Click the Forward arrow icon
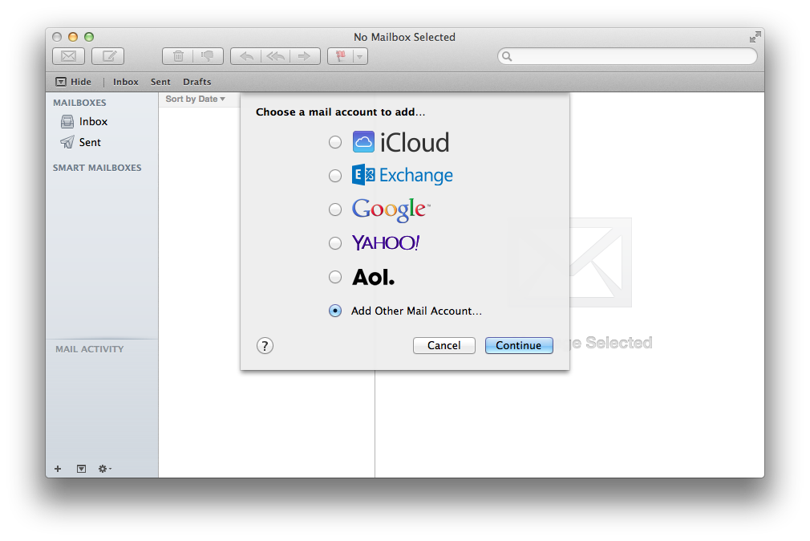 [x=304, y=56]
